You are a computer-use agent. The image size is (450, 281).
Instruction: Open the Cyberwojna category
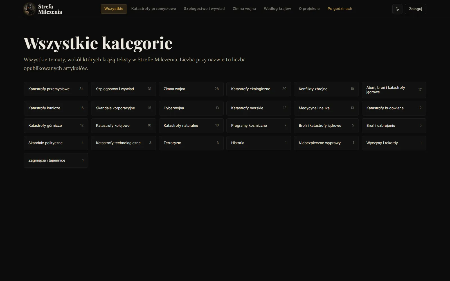191,108
